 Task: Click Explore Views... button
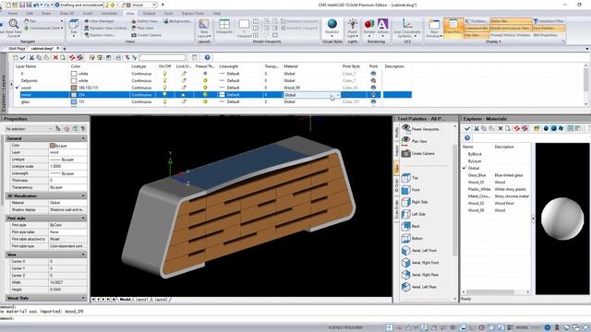100,35
